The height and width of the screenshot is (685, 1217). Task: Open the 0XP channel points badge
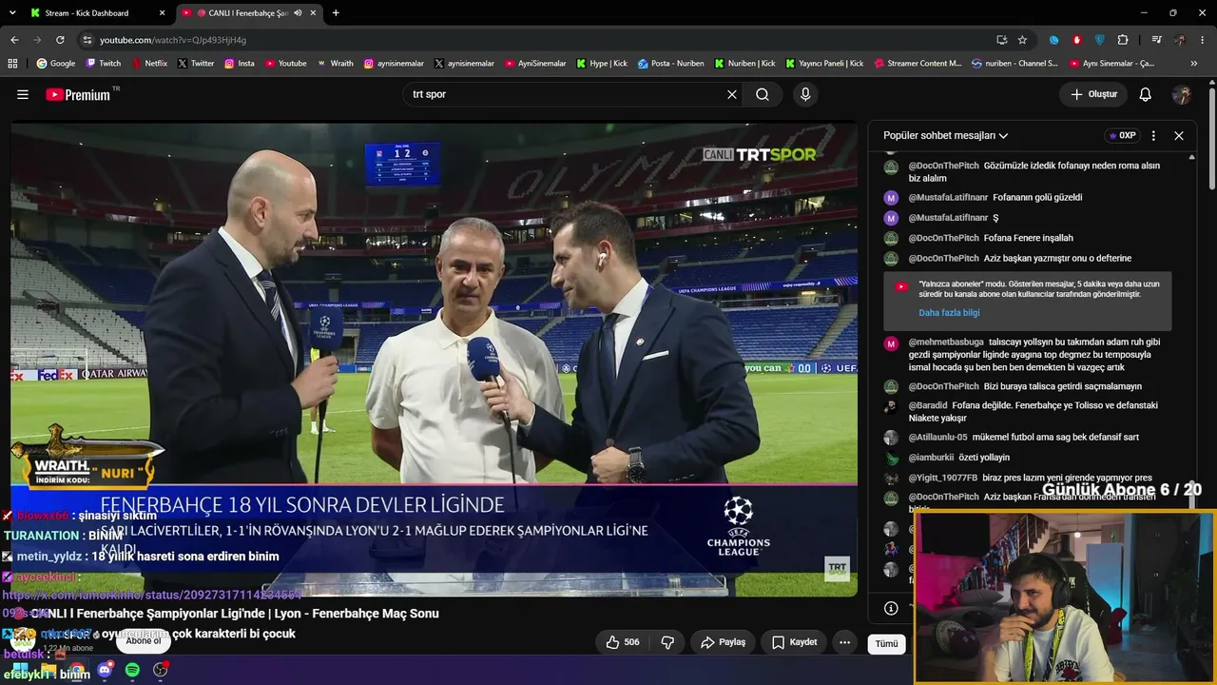point(1123,135)
